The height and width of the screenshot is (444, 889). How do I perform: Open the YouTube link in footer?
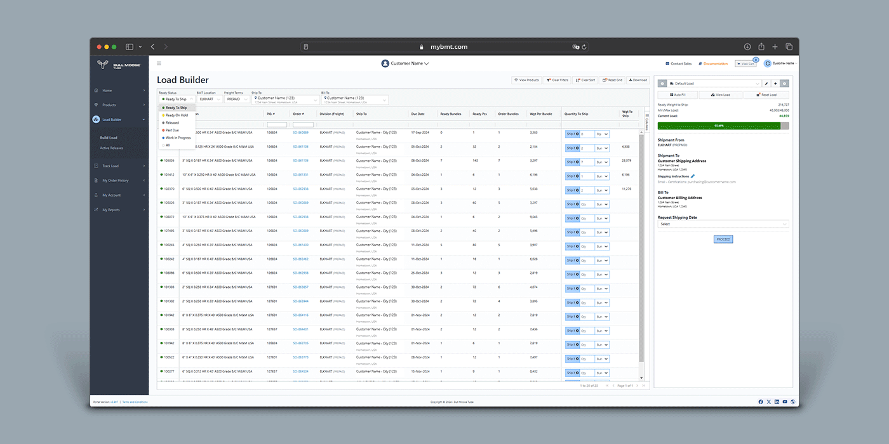point(785,402)
